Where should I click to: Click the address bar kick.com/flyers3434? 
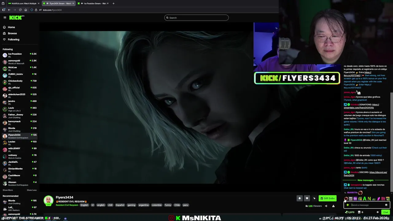click(52, 10)
